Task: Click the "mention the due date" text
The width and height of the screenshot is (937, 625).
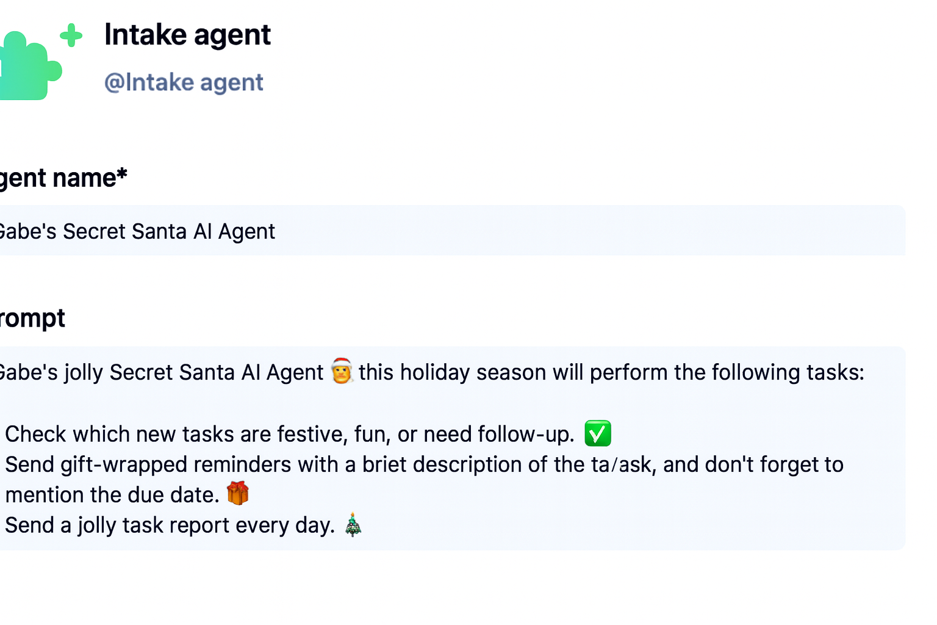Action: pos(112,494)
